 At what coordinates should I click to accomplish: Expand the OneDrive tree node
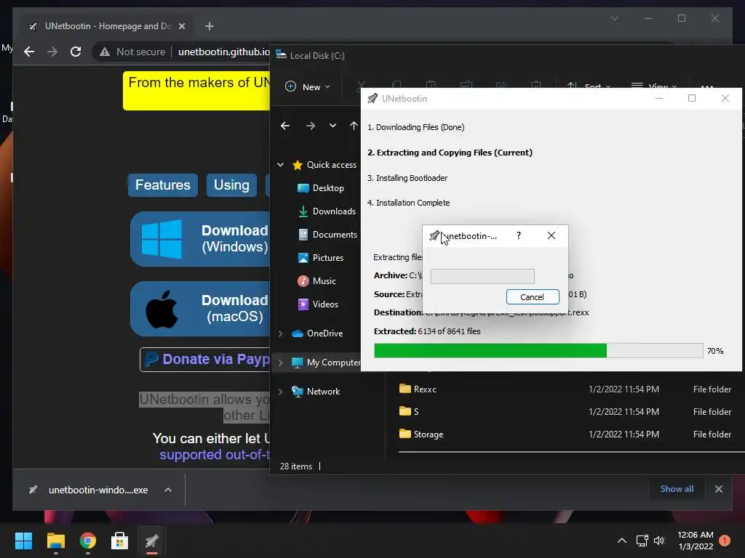(x=280, y=333)
